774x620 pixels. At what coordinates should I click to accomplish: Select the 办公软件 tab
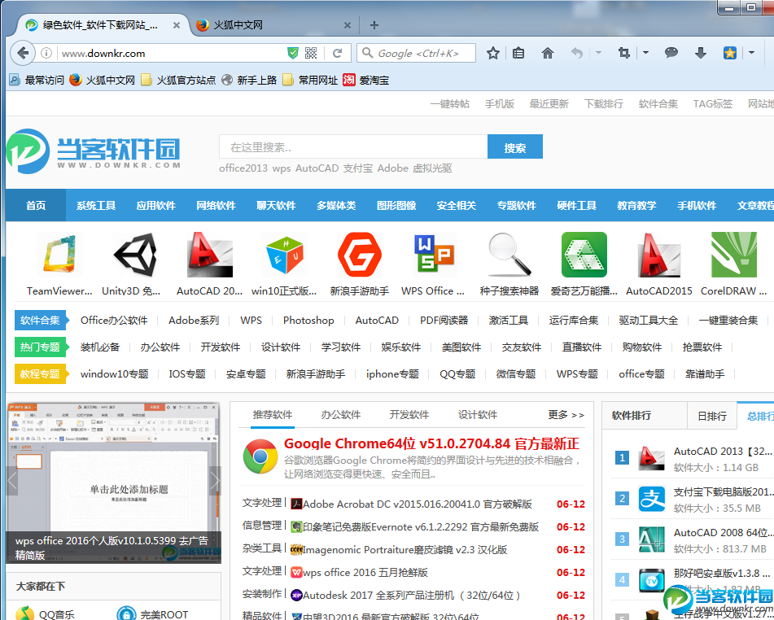[x=341, y=415]
